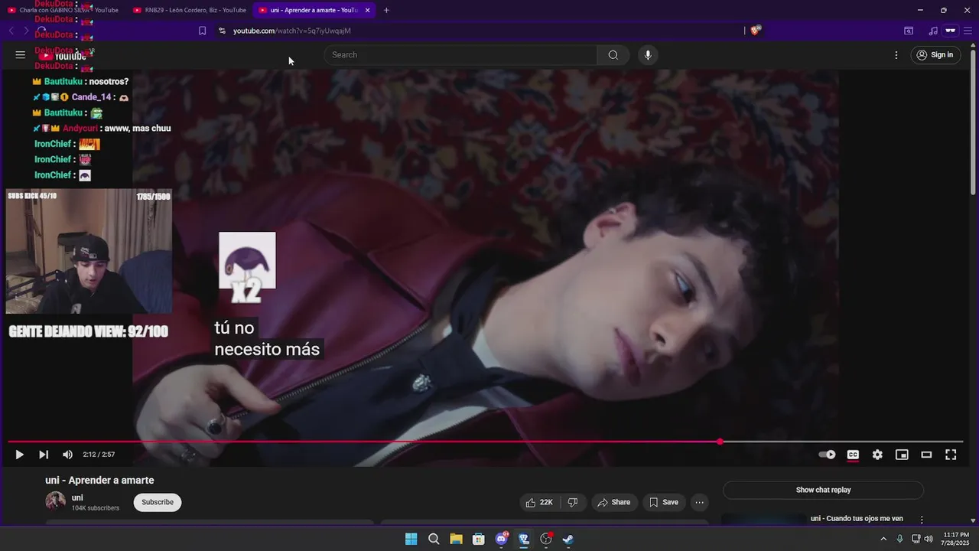This screenshot has width=979, height=551.
Task: Subscribe to the uni channel
Action: pos(158,503)
